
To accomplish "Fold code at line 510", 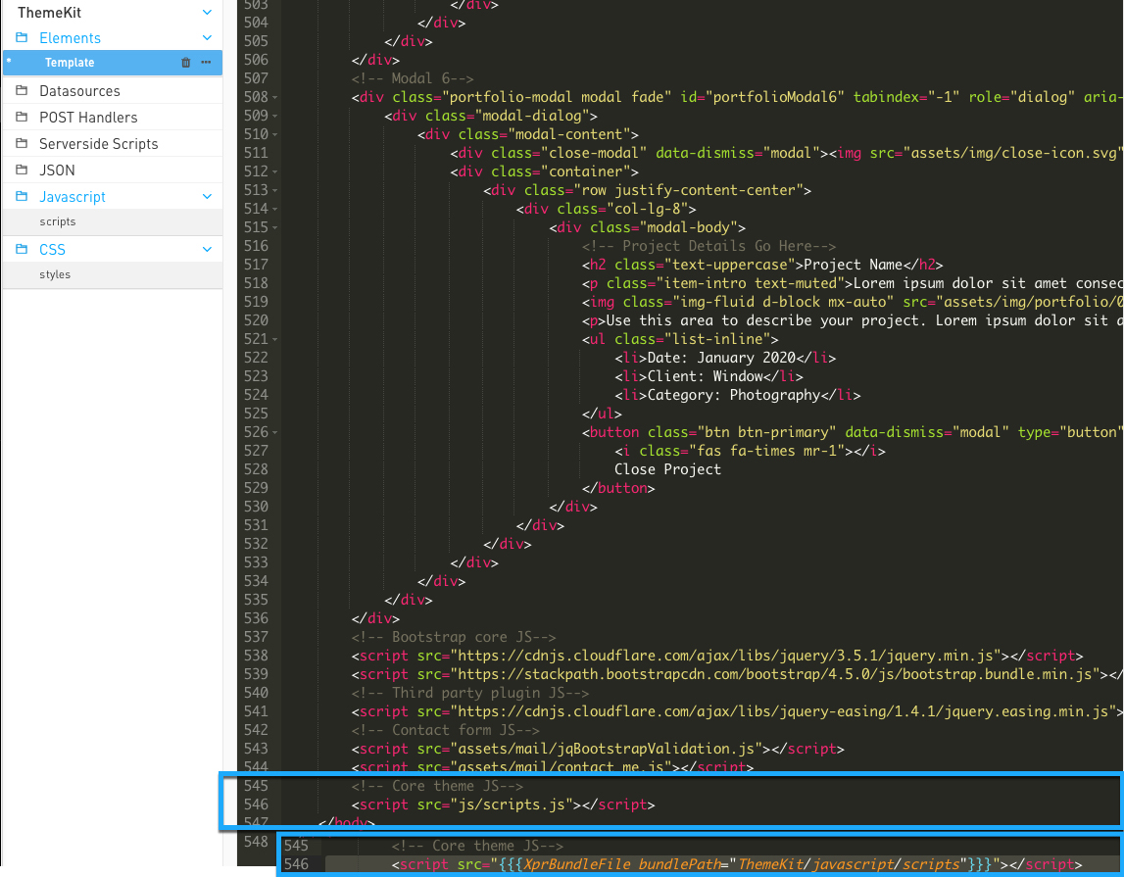I will click(275, 134).
